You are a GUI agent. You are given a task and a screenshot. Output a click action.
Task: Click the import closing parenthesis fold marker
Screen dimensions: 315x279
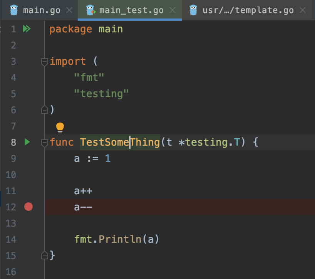click(45, 110)
